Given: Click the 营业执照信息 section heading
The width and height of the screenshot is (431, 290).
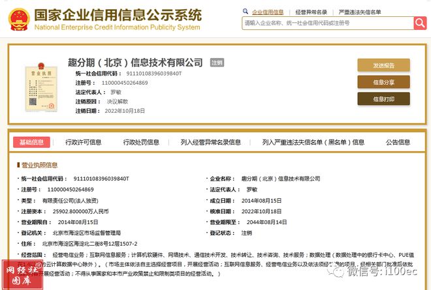Looking at the screenshot, I should 39,165.
